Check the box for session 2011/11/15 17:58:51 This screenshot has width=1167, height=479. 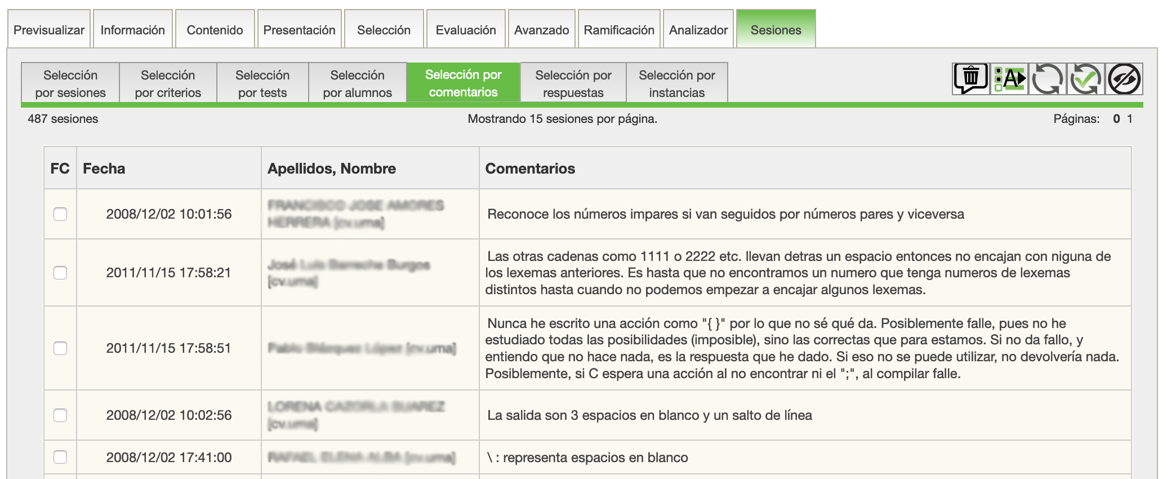60,348
